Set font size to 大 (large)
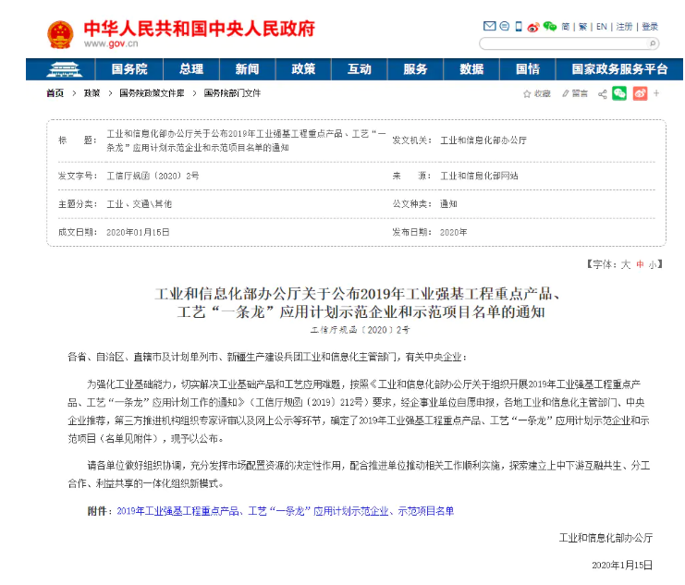685x585 pixels. pyautogui.click(x=625, y=264)
